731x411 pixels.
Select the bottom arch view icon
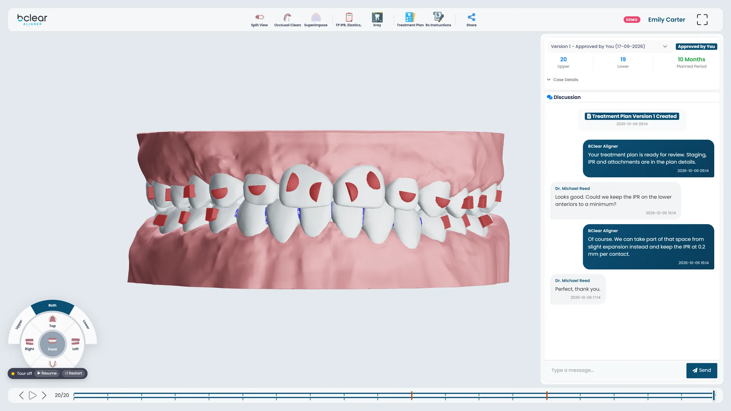coord(53,364)
